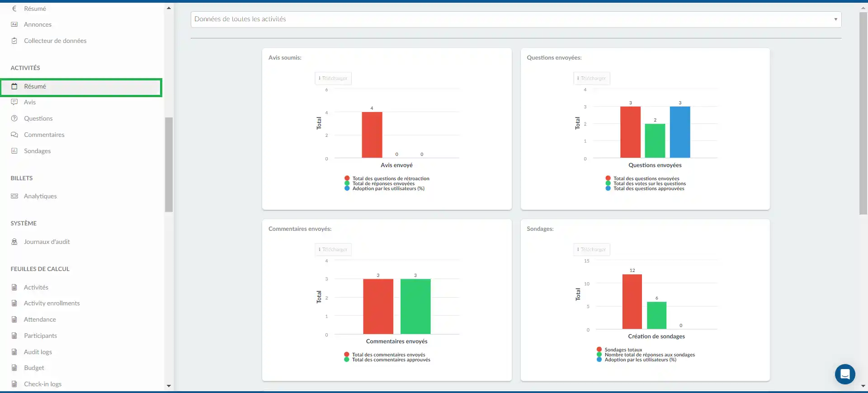Expand the Données de toutes les activités dropdown
This screenshot has height=393, width=868.
click(516, 19)
